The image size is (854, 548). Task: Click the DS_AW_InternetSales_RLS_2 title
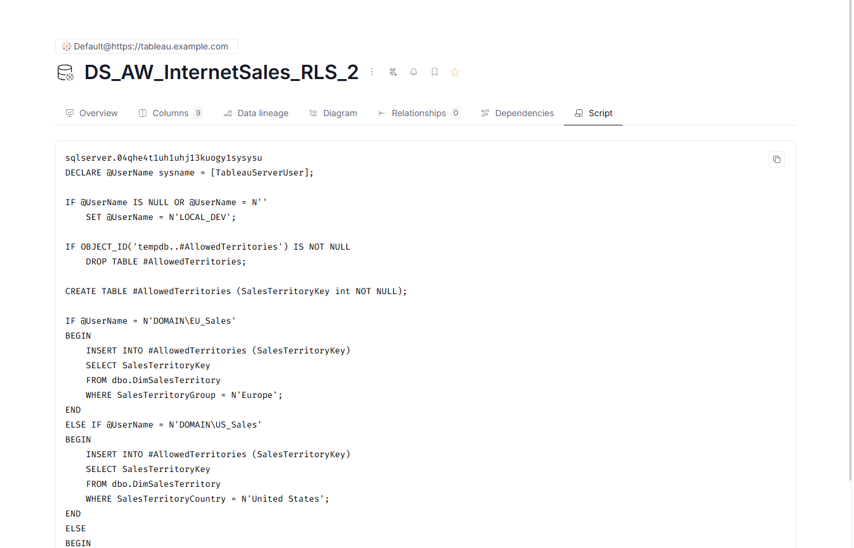pyautogui.click(x=221, y=72)
